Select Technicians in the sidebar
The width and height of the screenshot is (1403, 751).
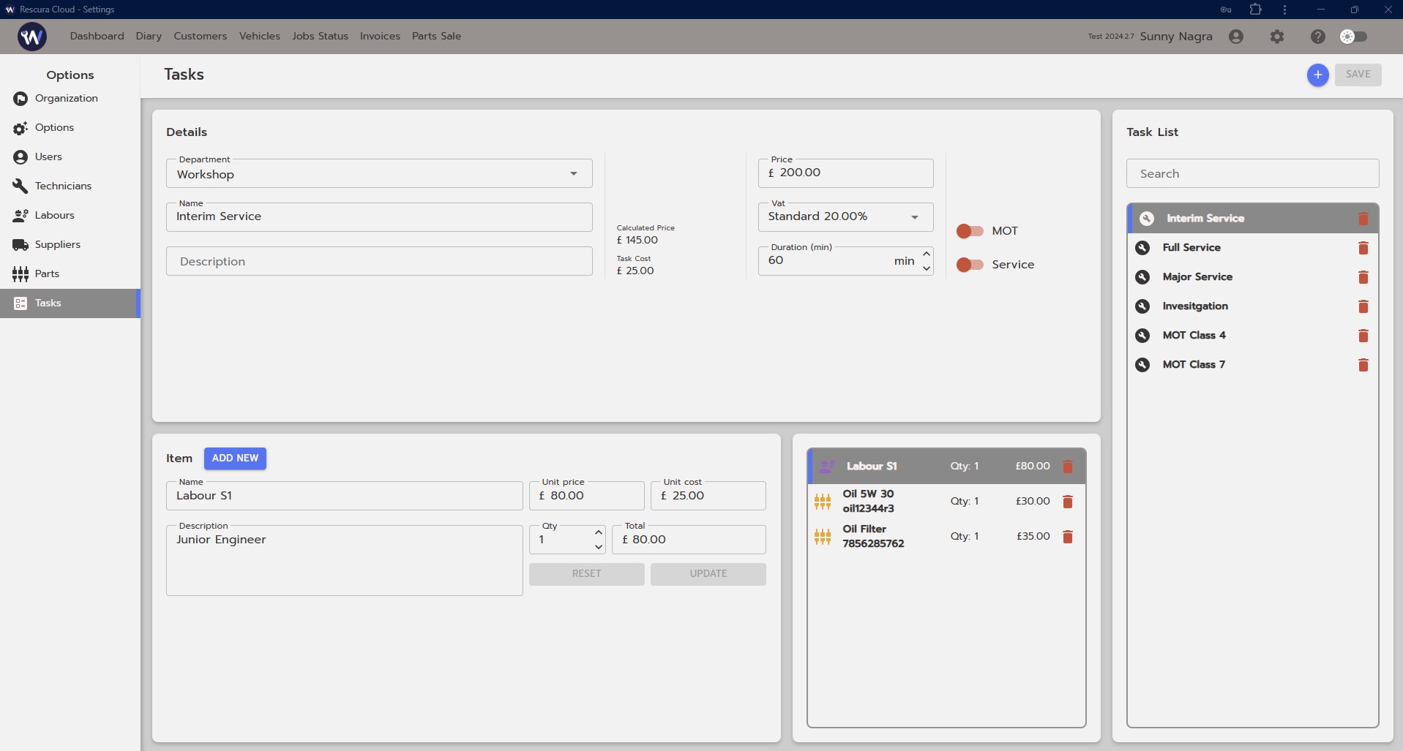pyautogui.click(x=70, y=186)
